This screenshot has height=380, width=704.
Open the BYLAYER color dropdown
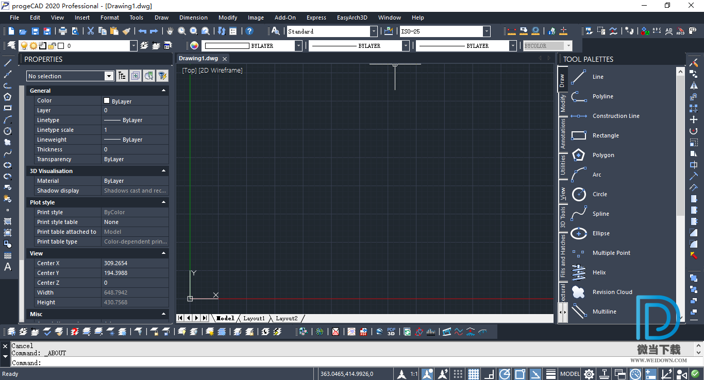point(298,46)
